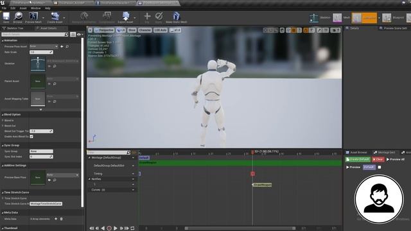Use selected asset arrow for Preview Pose
Image resolution: width=411 pixels, height=231 pixels.
click(62, 47)
